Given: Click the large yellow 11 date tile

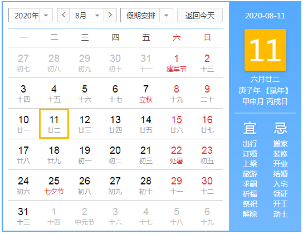Looking at the screenshot, I should pyautogui.click(x=265, y=50).
